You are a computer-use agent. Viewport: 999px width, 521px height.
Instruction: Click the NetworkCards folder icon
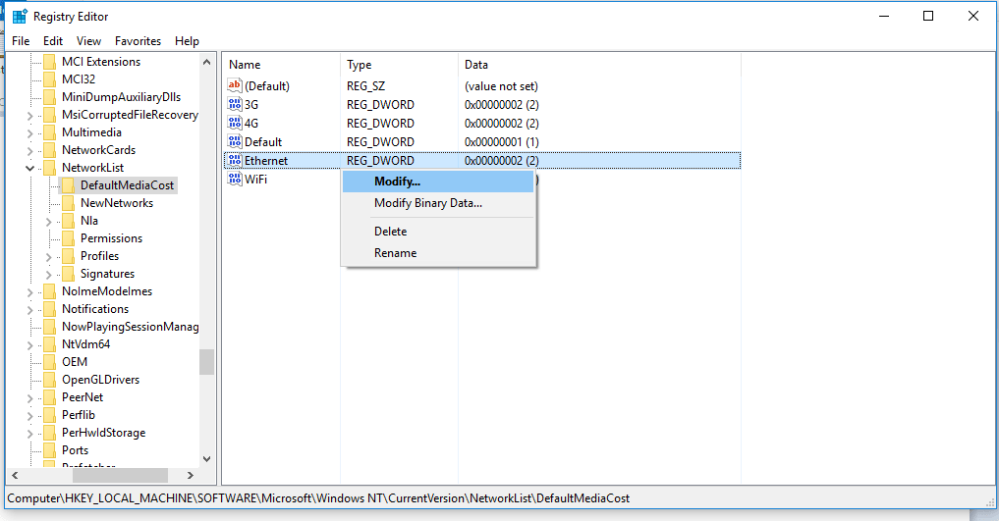pos(49,150)
